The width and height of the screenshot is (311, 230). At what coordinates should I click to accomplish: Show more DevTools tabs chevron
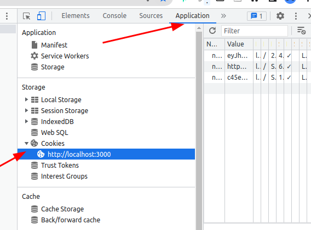click(223, 16)
